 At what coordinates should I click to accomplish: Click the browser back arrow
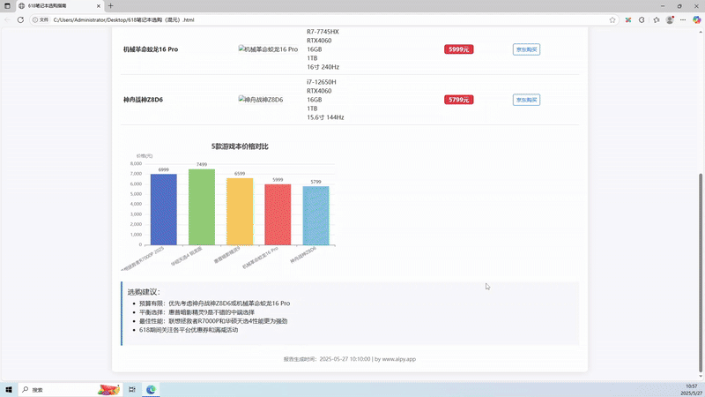coord(7,19)
